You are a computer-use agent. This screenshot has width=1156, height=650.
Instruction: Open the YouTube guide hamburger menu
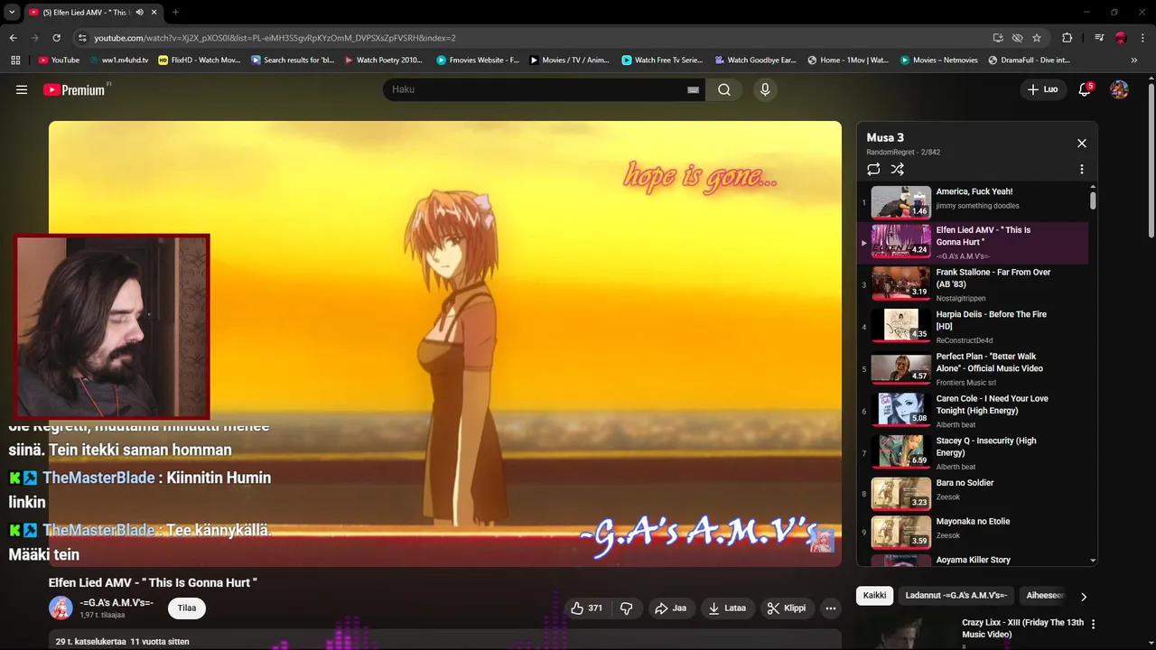(22, 89)
